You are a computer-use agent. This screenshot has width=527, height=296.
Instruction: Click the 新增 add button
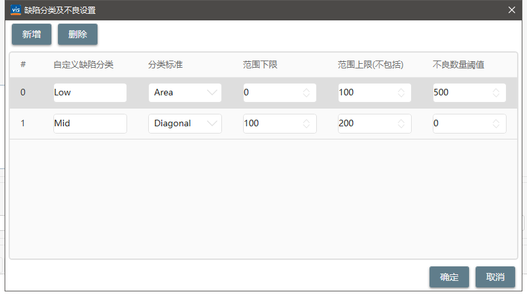click(32, 34)
